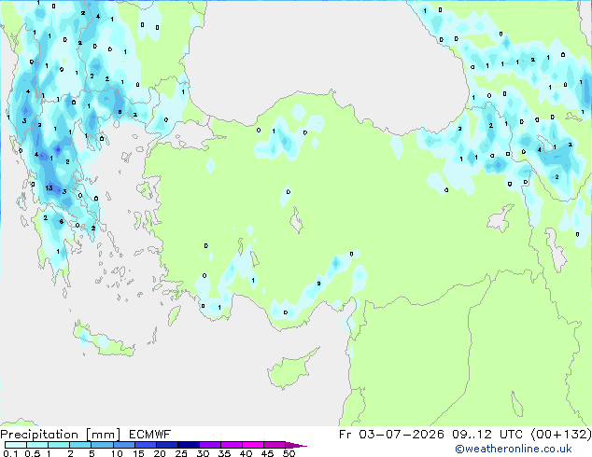Click the forecast date 'Fr 03-07-2026'
This screenshot has width=592, height=457.
391,435
